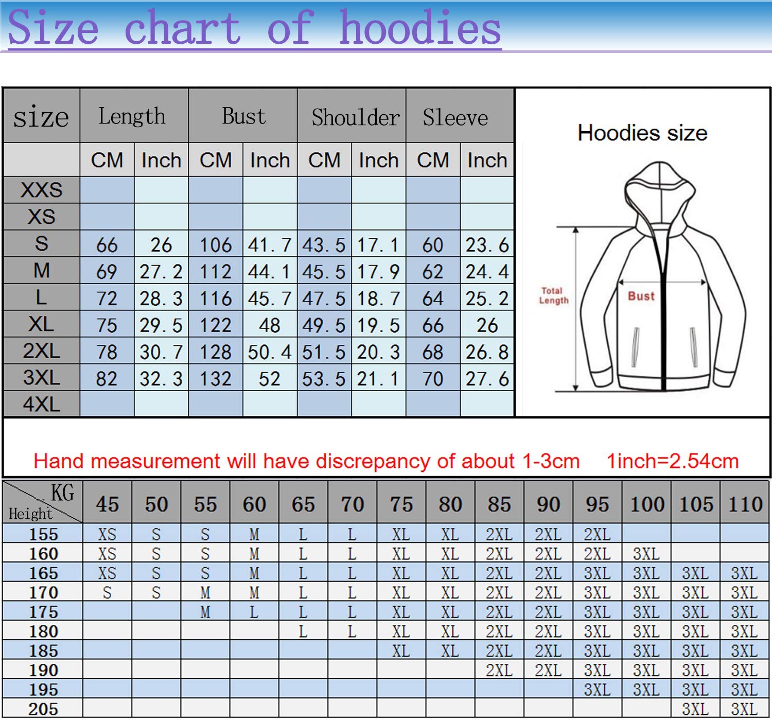Click the hoodie outline illustration

pyautogui.click(x=663, y=277)
